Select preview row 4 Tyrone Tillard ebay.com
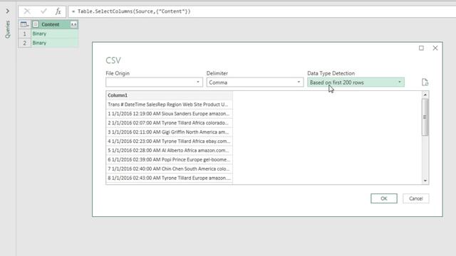Viewport: 456px width, 256px height. pyautogui.click(x=169, y=142)
